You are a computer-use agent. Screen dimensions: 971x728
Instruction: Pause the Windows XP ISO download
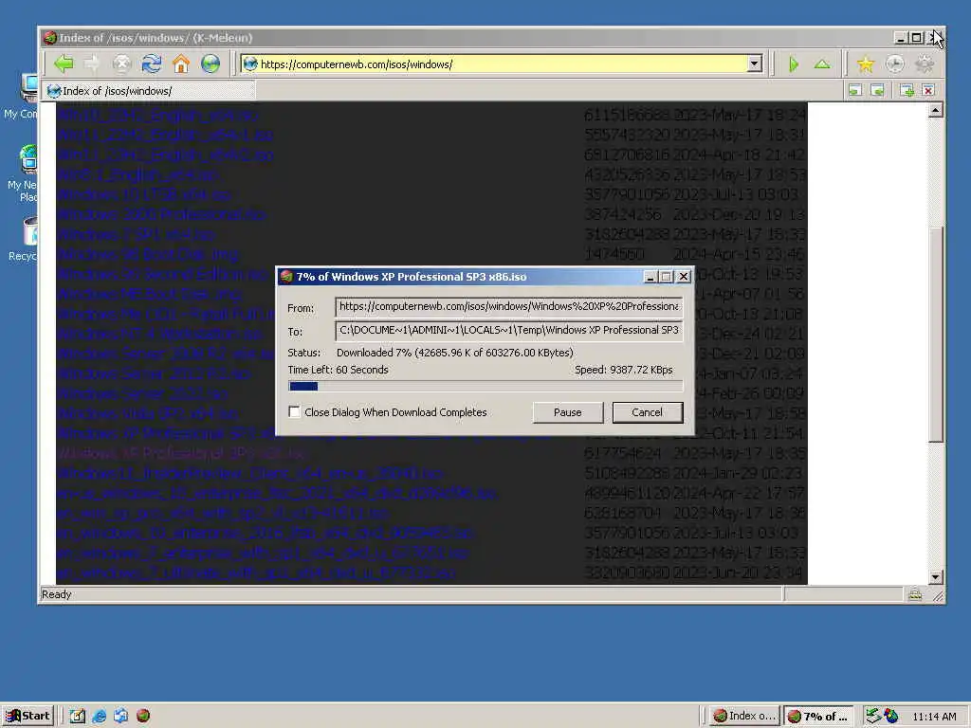[568, 412]
